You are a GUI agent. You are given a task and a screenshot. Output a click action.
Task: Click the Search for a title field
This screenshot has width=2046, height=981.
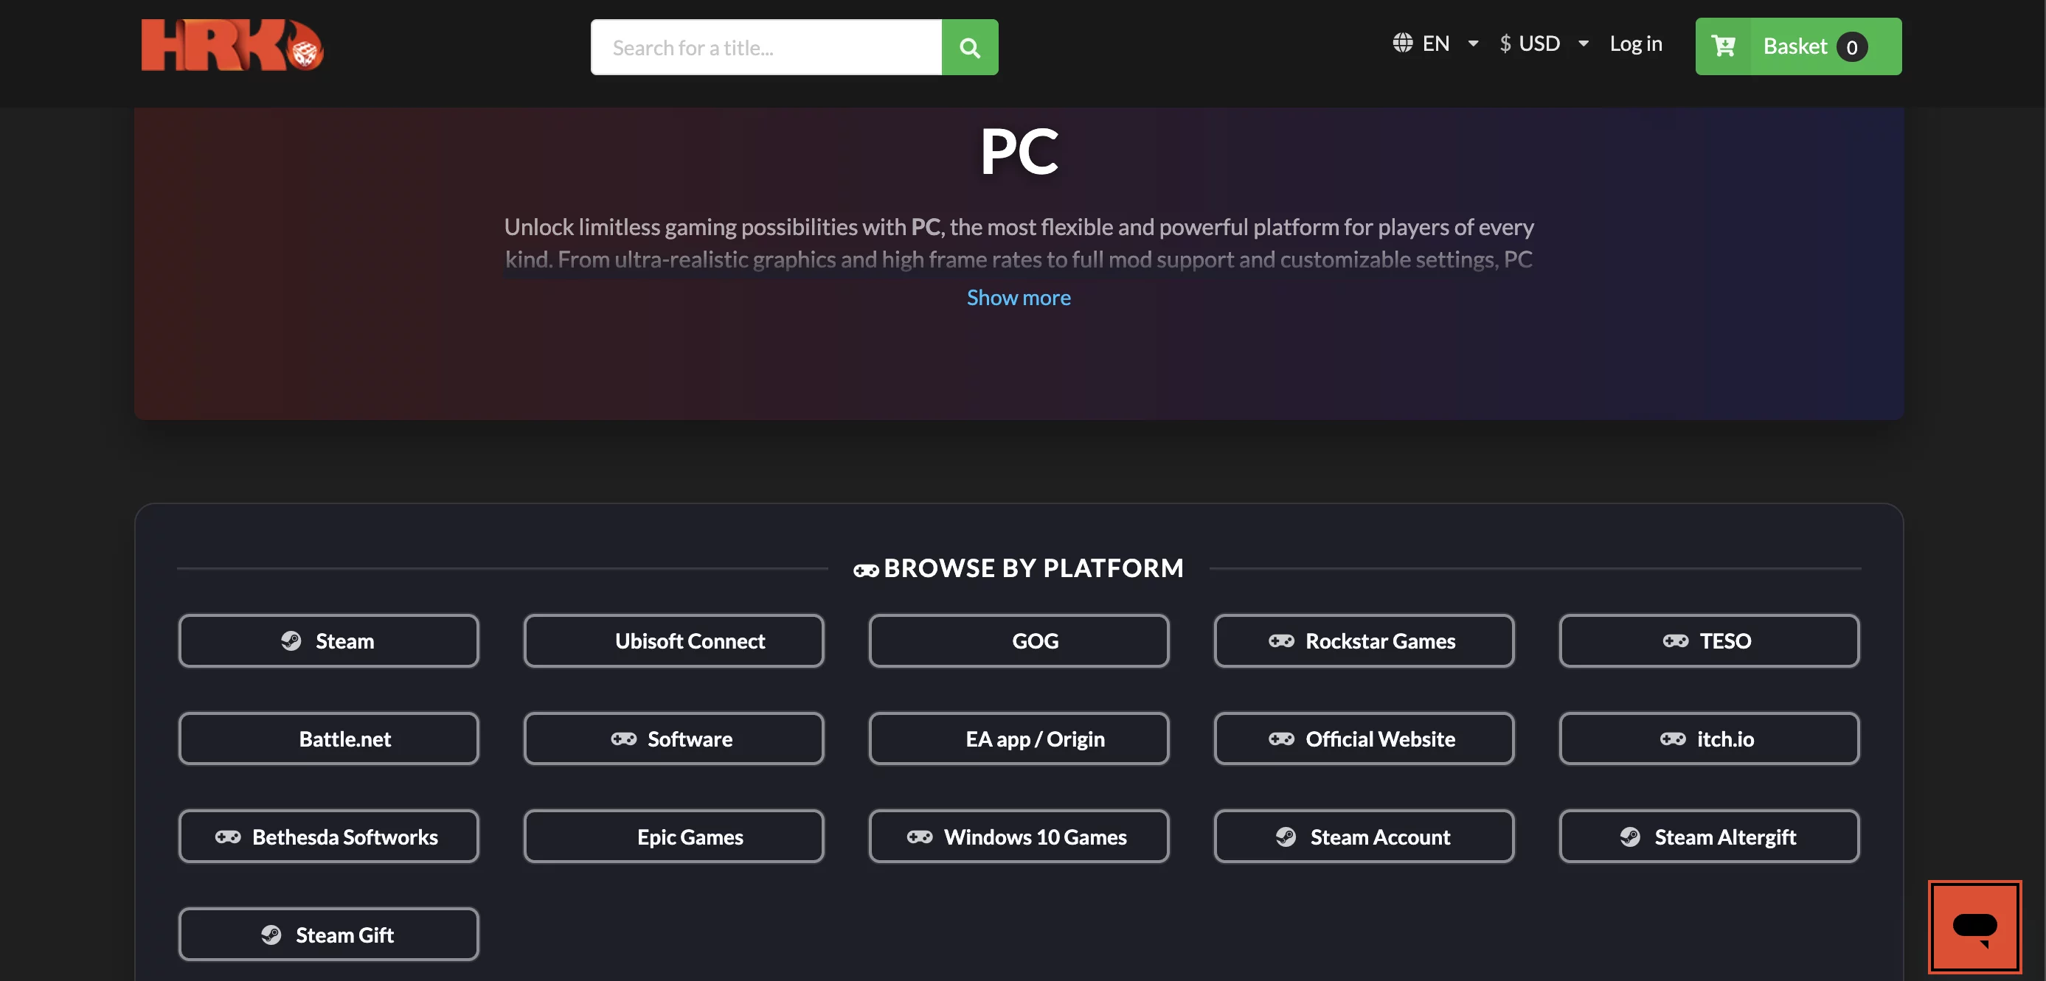point(766,48)
